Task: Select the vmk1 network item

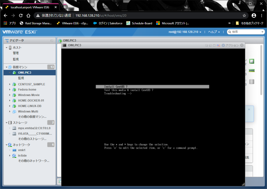Action: (22, 150)
